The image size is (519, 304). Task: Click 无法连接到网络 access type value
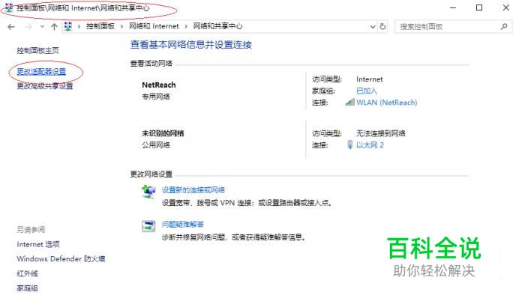pos(381,133)
